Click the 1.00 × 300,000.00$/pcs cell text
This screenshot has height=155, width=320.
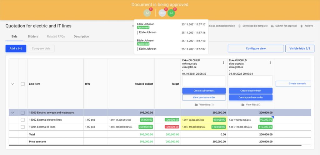pos(121,127)
